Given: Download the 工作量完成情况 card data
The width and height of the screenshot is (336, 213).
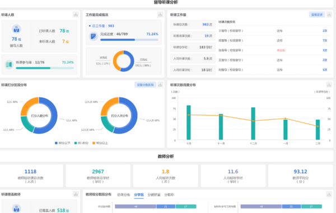Looking at the screenshot, I should 160,15.
